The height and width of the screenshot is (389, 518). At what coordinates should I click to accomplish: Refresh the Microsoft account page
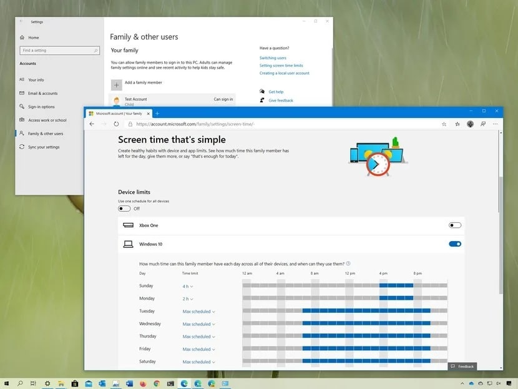pos(116,124)
